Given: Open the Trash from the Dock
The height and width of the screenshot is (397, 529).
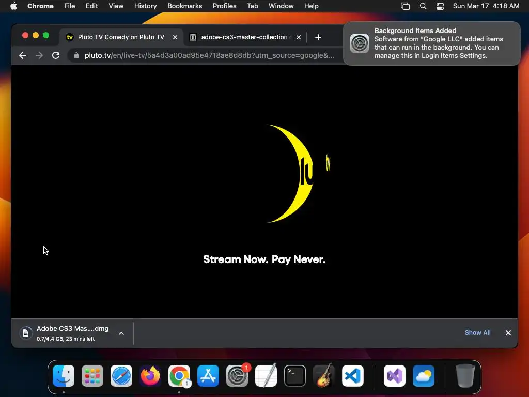Looking at the screenshot, I should coord(465,376).
